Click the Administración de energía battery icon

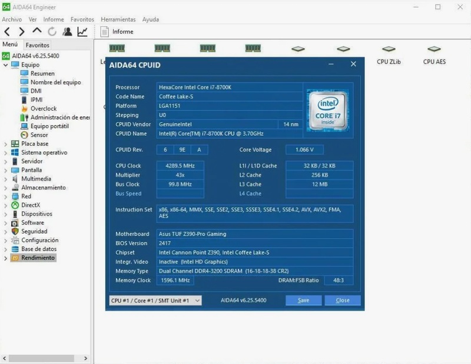click(24, 118)
